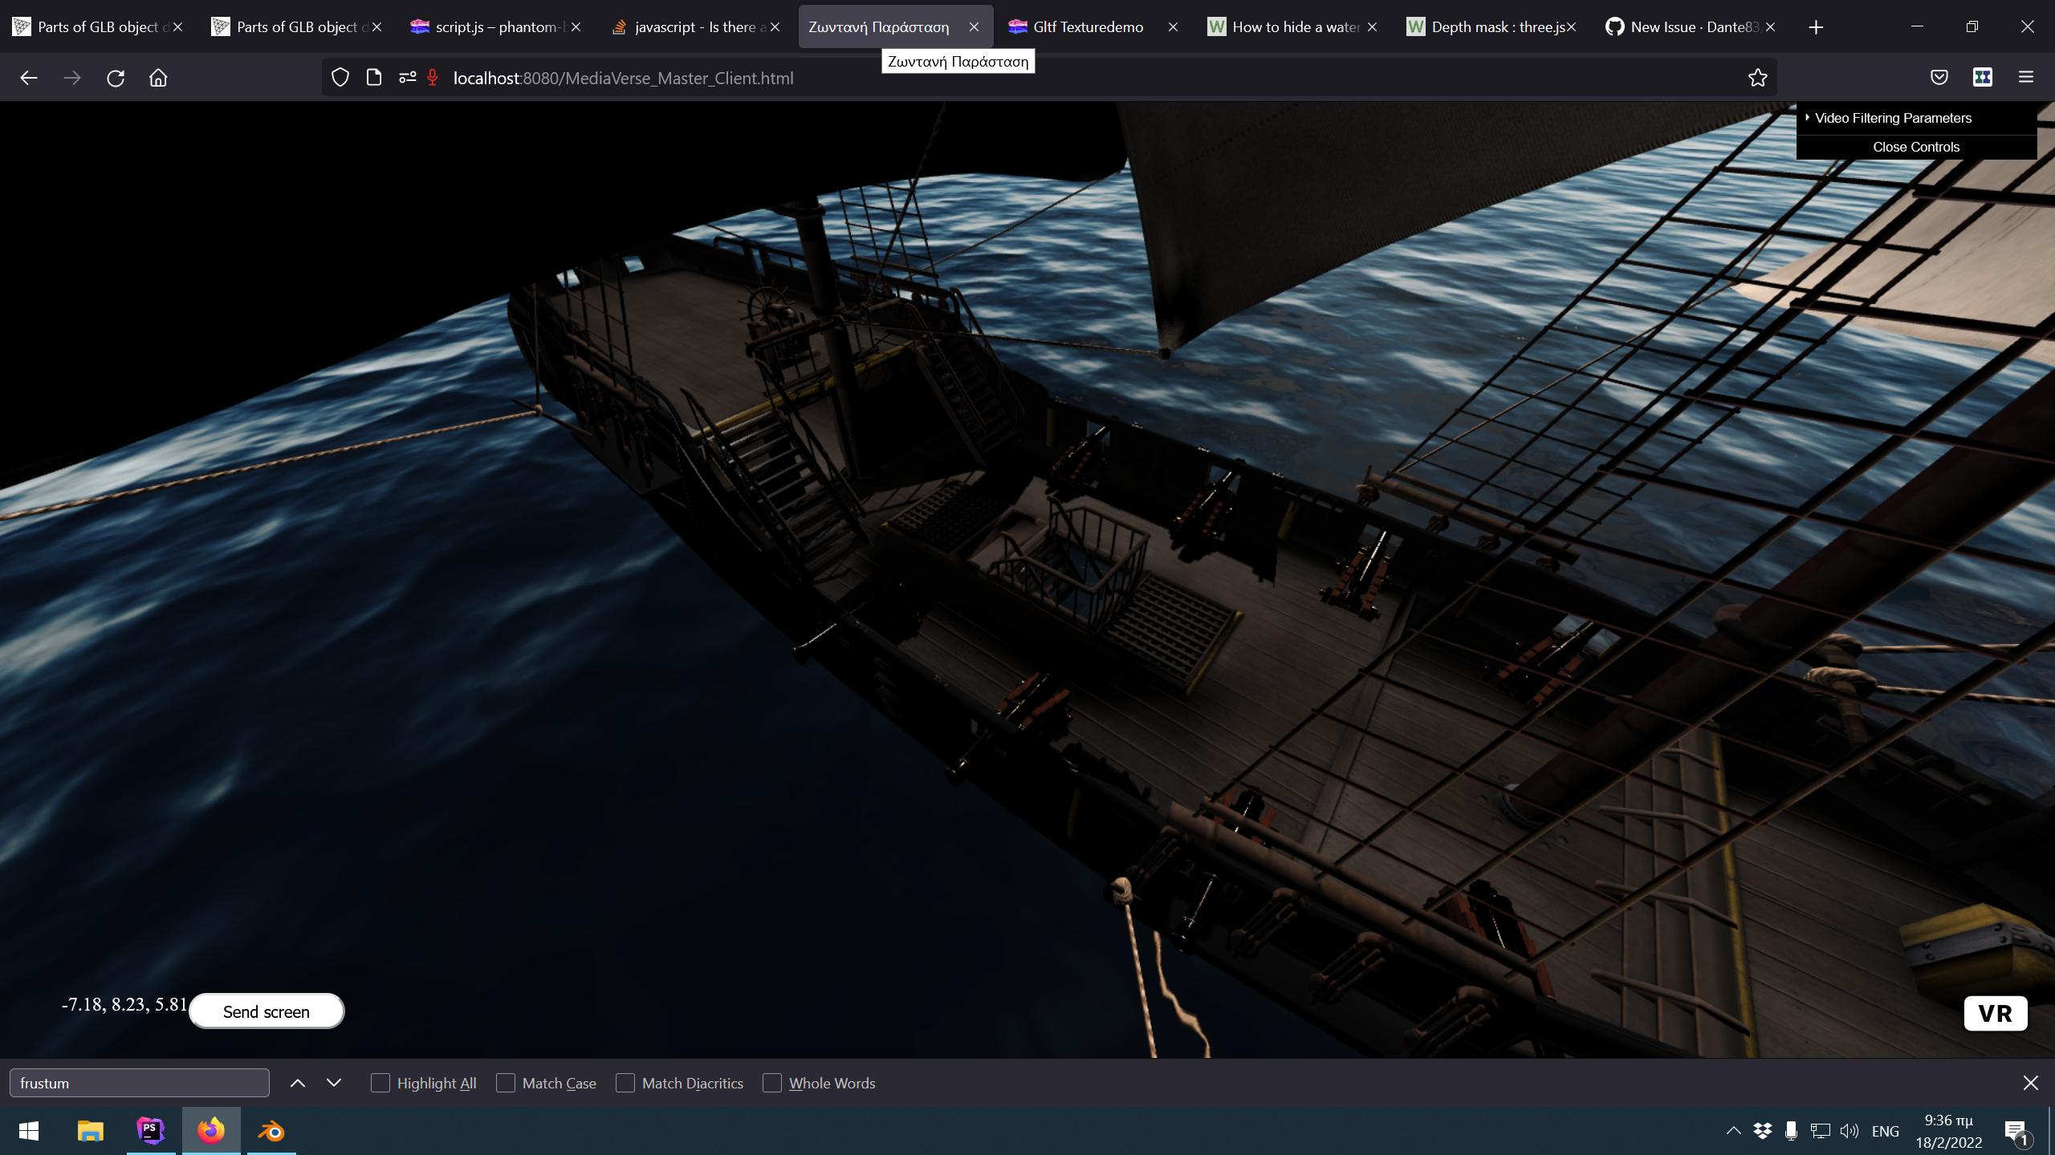Image resolution: width=2055 pixels, height=1155 pixels.
Task: Click the browser reload icon
Action: [x=116, y=78]
